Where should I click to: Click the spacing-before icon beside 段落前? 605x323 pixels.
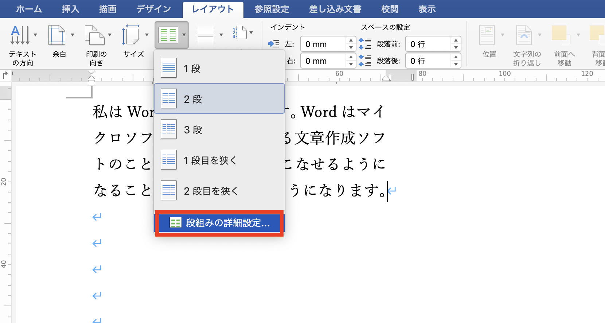pos(365,44)
